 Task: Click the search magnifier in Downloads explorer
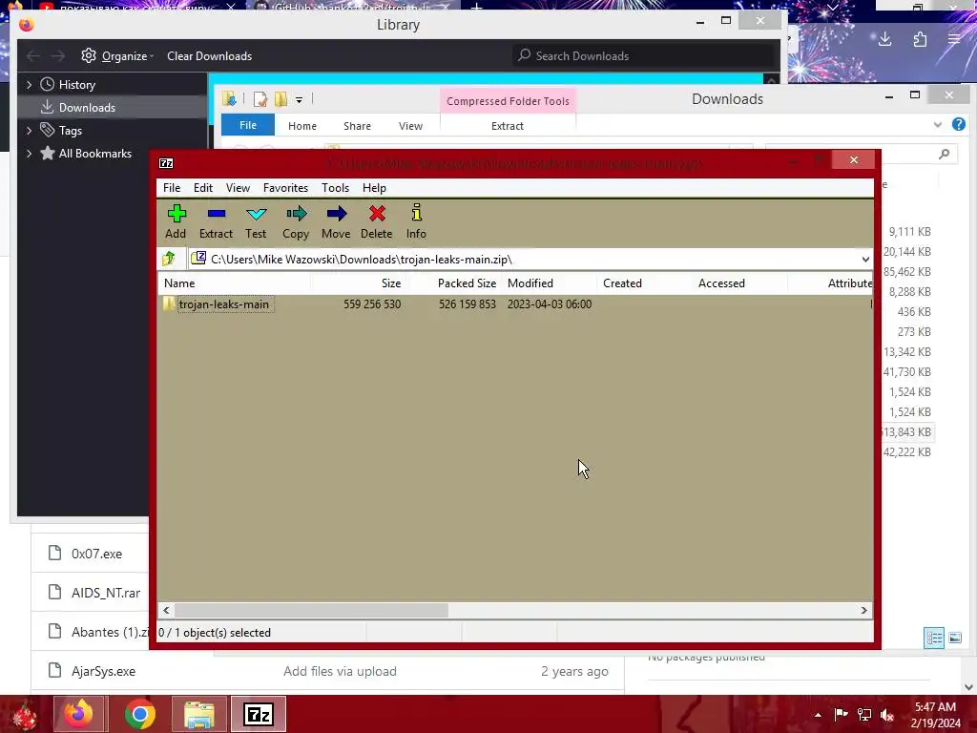[x=944, y=154]
